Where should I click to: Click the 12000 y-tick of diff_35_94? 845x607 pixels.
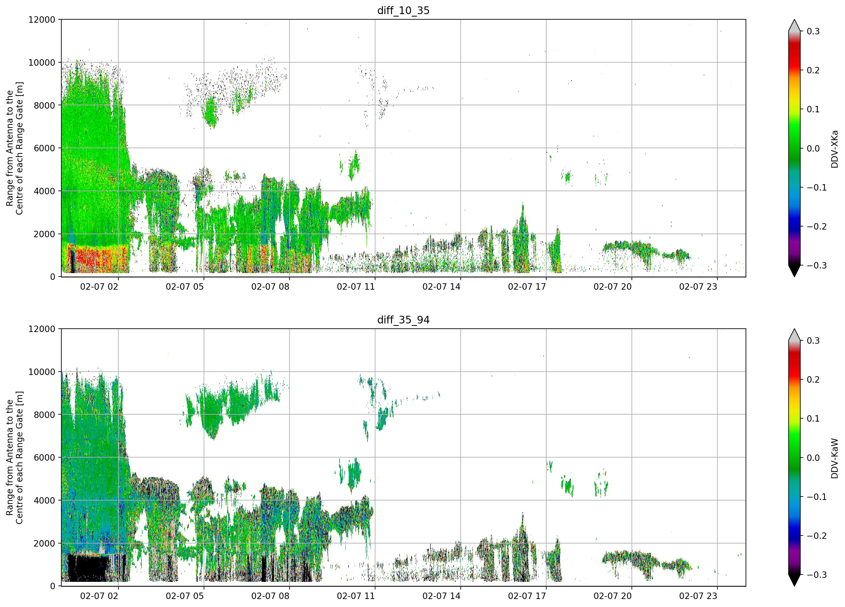[x=42, y=329]
